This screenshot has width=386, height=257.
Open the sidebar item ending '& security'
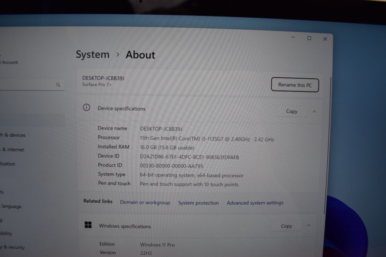[12, 247]
